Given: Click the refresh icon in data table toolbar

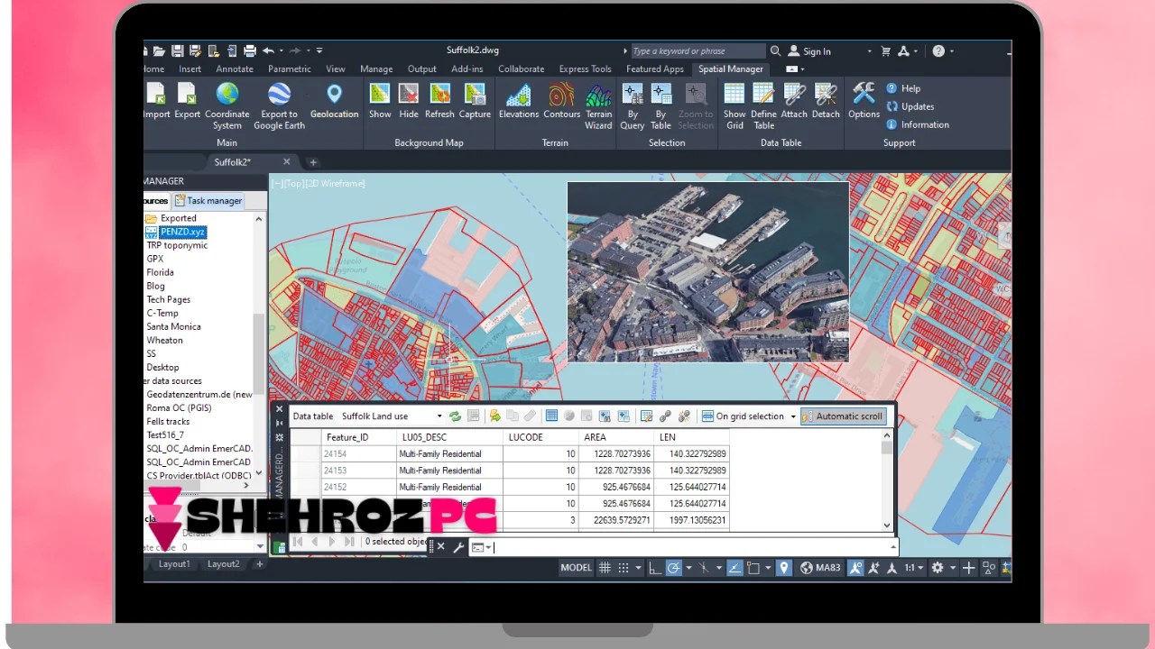Looking at the screenshot, I should [456, 416].
